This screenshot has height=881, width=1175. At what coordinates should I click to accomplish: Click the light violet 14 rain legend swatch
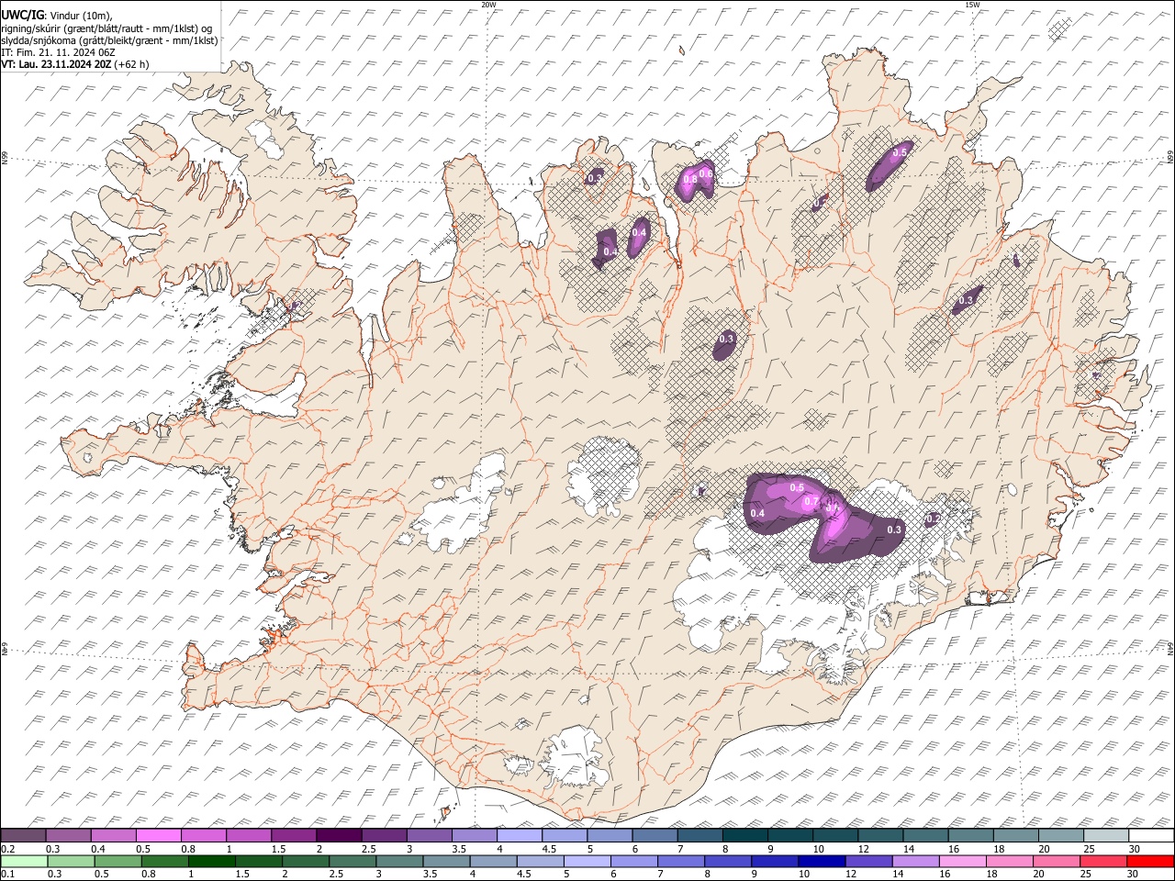click(x=916, y=861)
